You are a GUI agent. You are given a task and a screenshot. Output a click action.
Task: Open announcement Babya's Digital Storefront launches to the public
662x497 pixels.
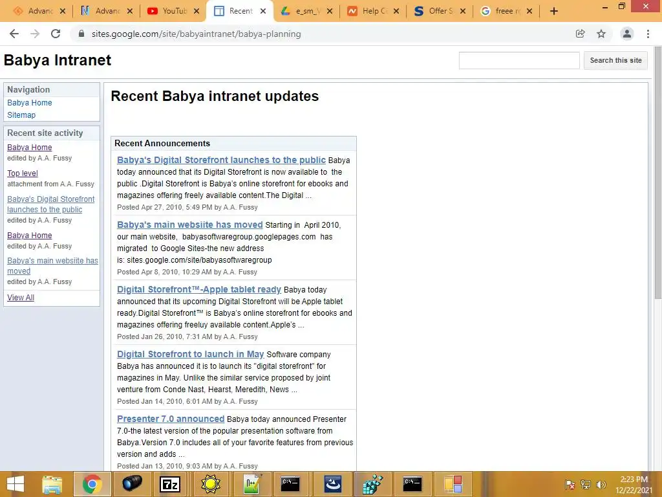[221, 160]
